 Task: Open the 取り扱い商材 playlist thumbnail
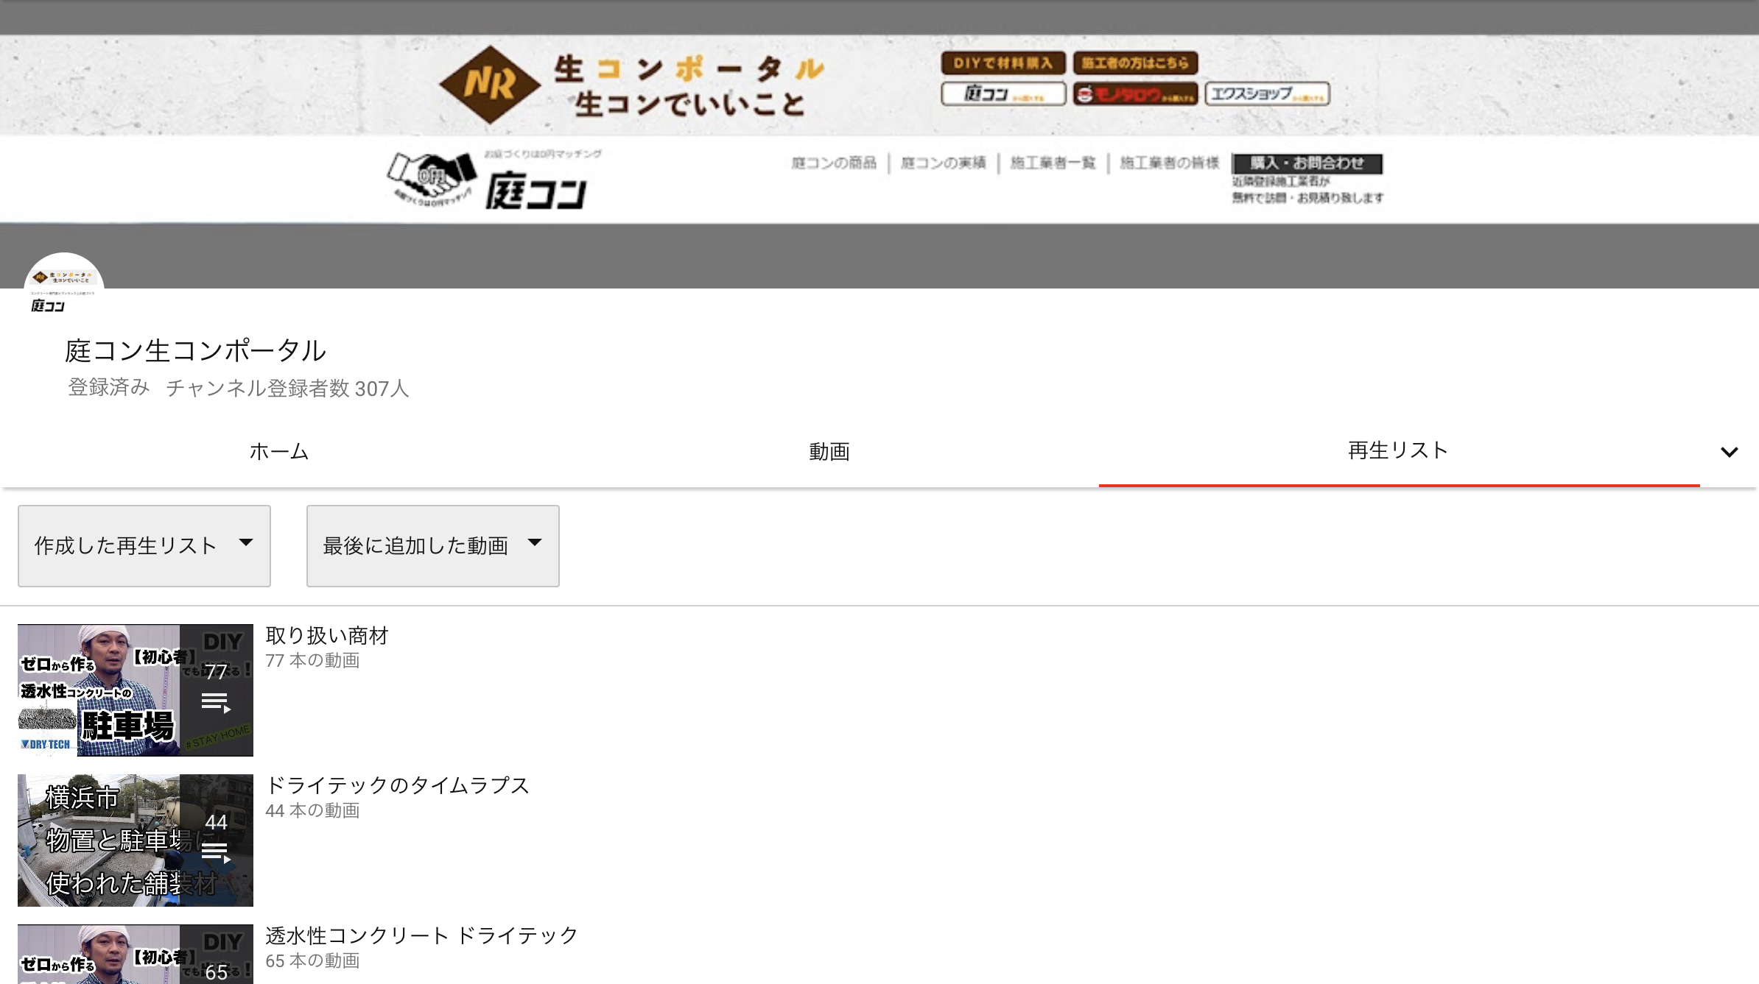coord(136,690)
